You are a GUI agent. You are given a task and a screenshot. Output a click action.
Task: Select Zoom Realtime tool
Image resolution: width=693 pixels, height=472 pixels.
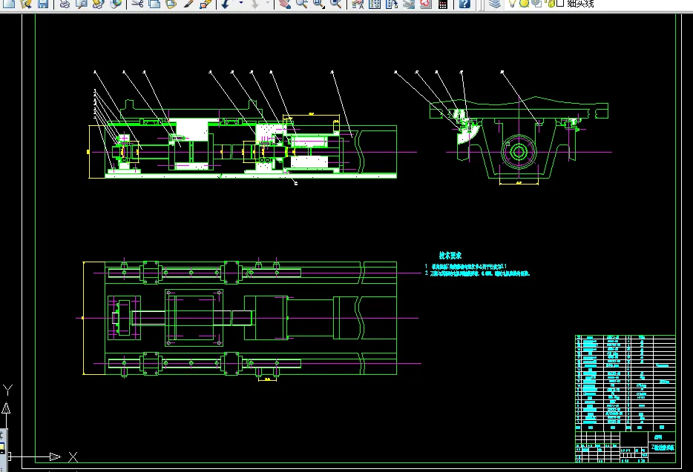pos(302,4)
